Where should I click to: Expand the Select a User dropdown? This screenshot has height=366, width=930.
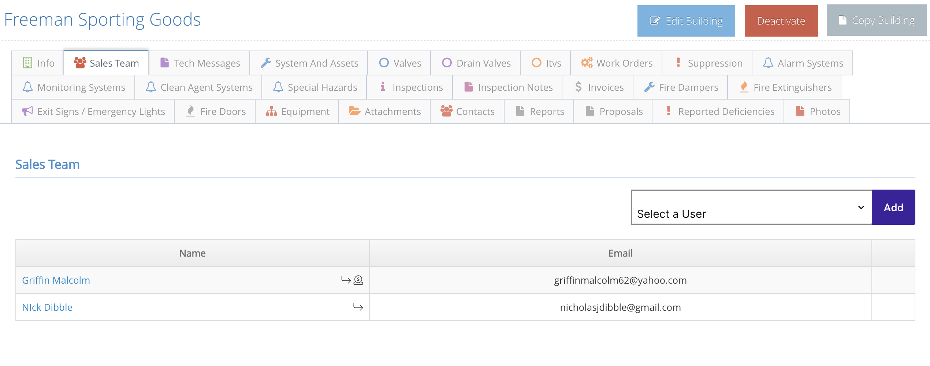pos(751,207)
